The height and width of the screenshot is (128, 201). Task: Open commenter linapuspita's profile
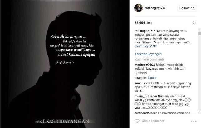(142, 83)
